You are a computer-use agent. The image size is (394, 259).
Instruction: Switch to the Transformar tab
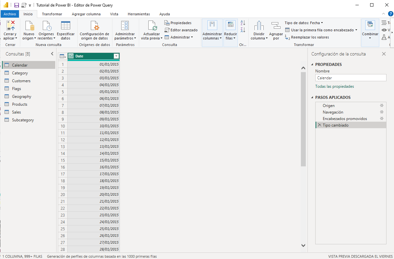tap(52, 14)
